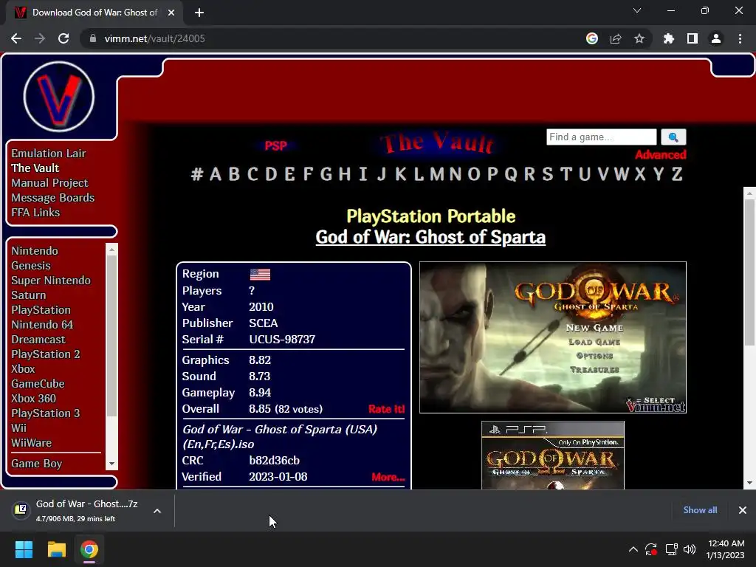This screenshot has height=567, width=756.
Task: Click the systems list scroll-up arrow
Action: pyautogui.click(x=112, y=250)
